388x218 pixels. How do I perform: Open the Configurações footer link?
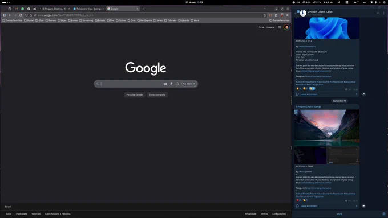[x=279, y=214]
